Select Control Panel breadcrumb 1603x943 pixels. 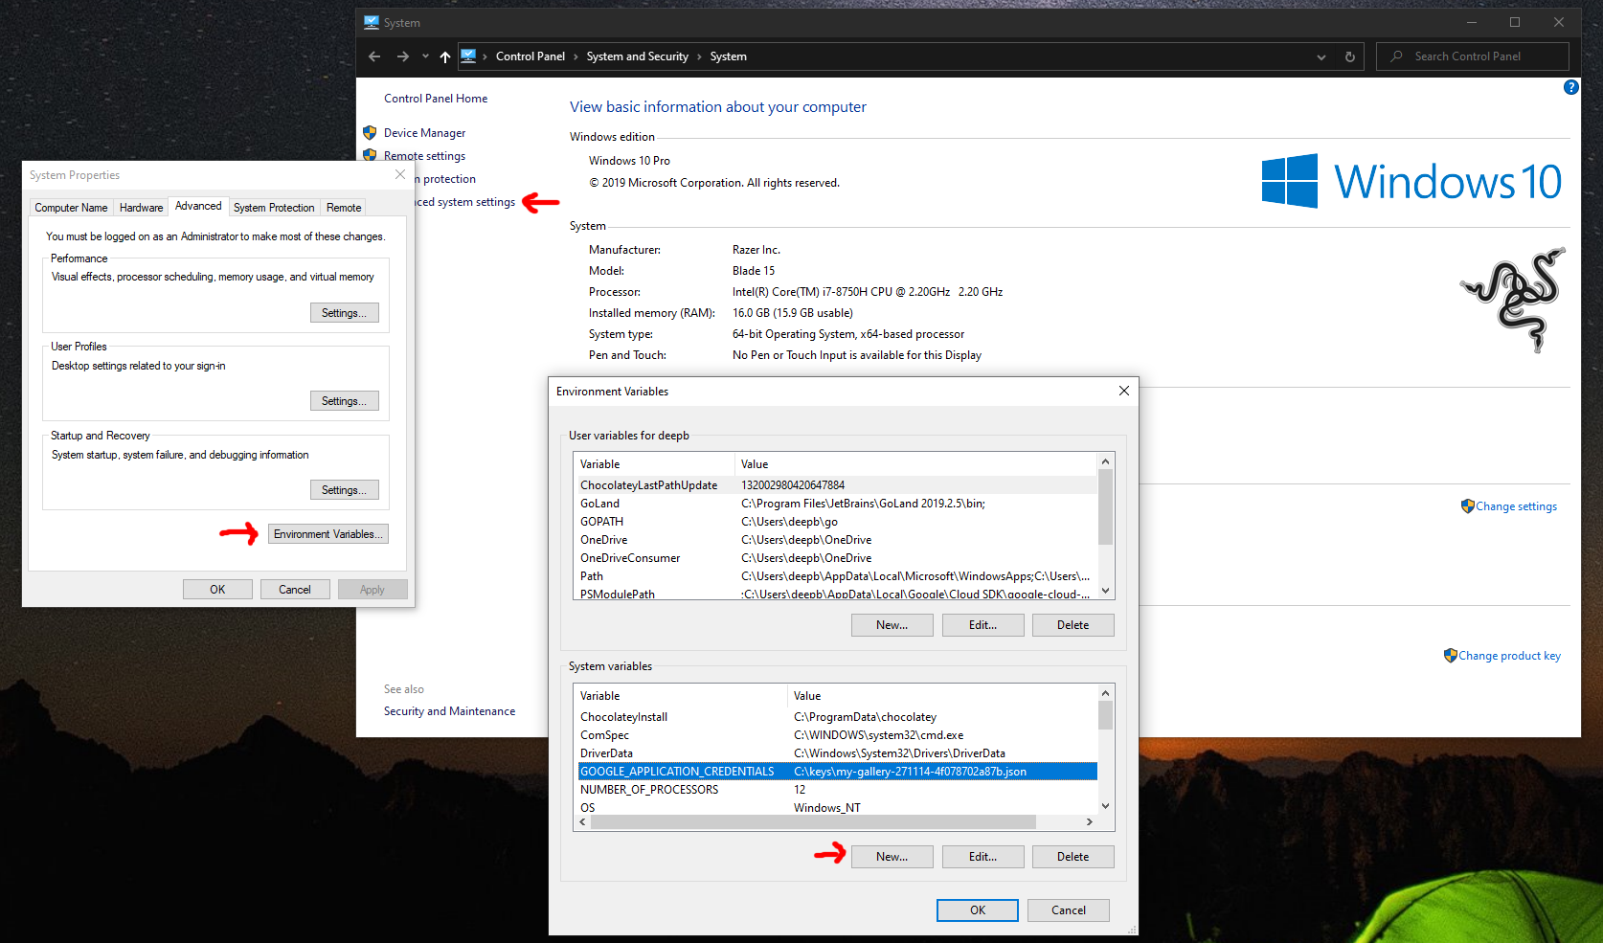531,56
